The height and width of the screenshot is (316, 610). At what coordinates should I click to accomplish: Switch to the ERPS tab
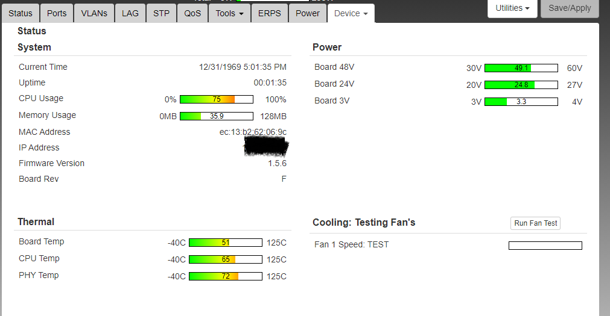(x=269, y=13)
